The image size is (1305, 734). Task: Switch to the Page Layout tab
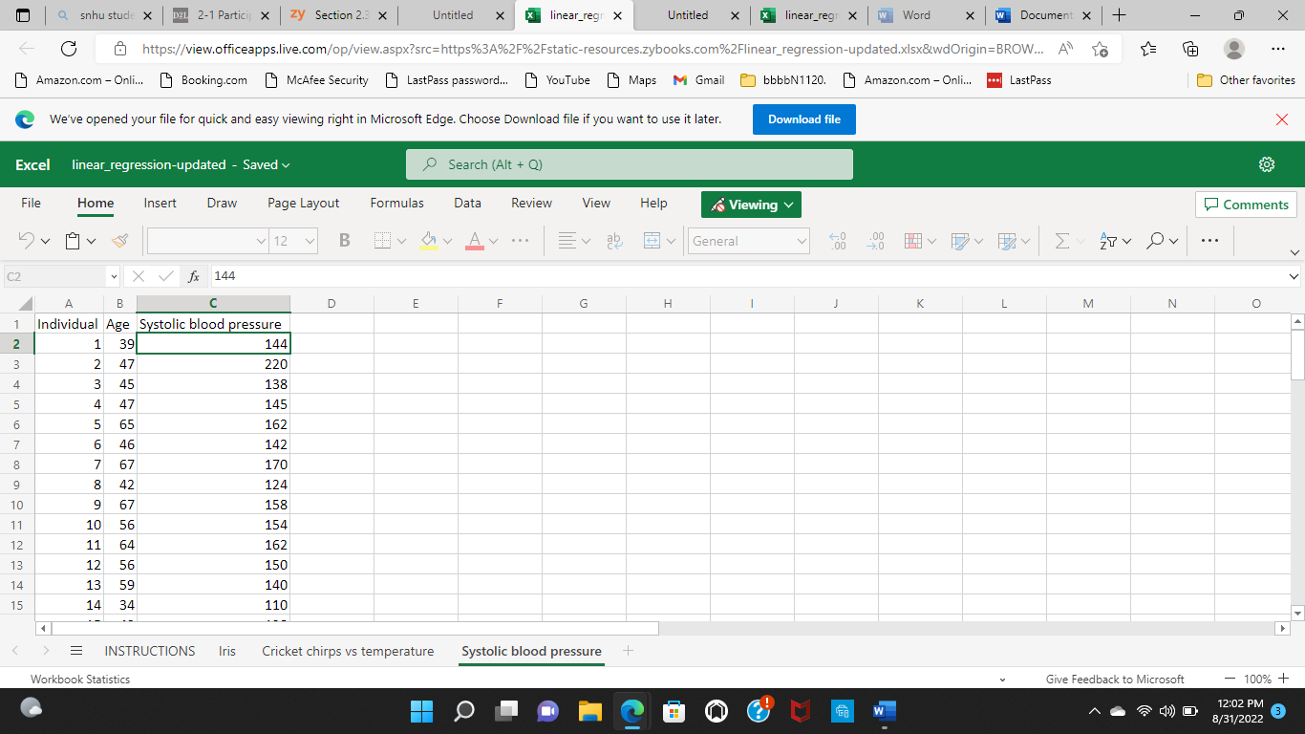pyautogui.click(x=304, y=203)
